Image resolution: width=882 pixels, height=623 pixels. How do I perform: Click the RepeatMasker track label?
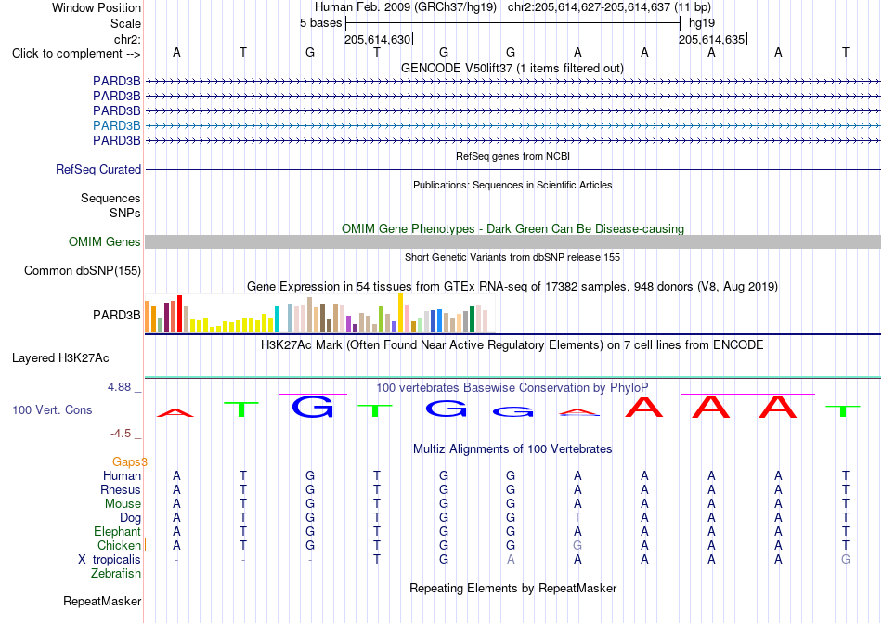pyautogui.click(x=102, y=601)
